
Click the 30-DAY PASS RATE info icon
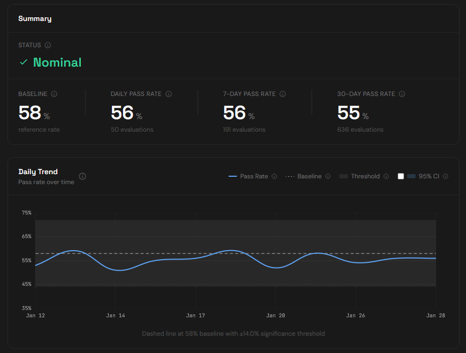402,94
